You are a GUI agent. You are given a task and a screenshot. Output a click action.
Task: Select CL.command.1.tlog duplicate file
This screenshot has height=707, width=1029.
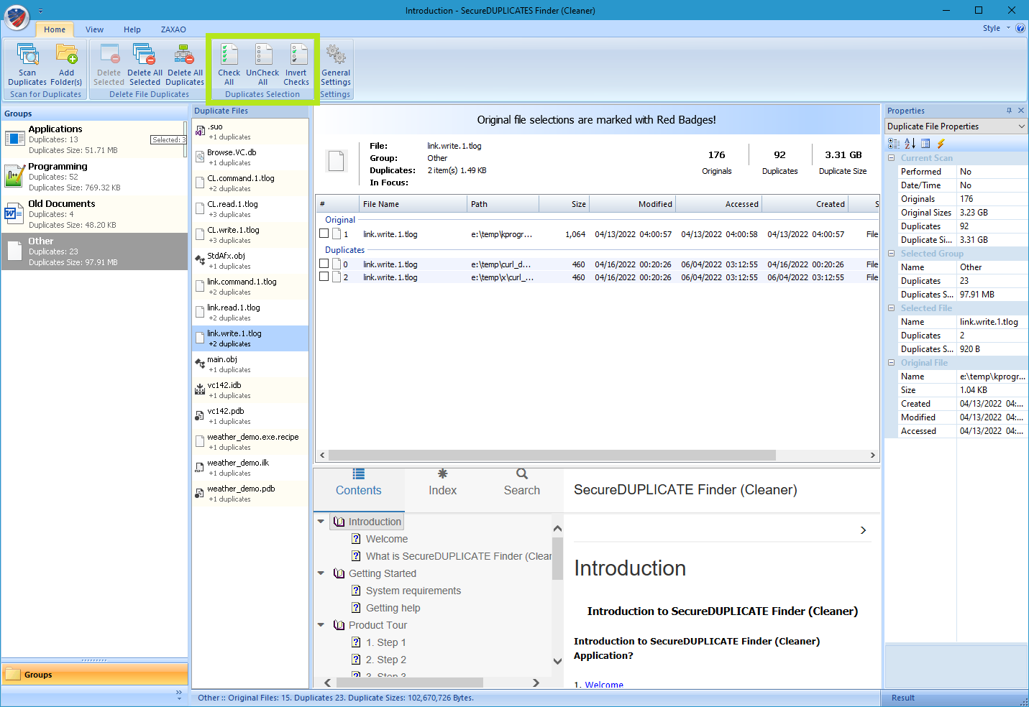[x=250, y=183]
